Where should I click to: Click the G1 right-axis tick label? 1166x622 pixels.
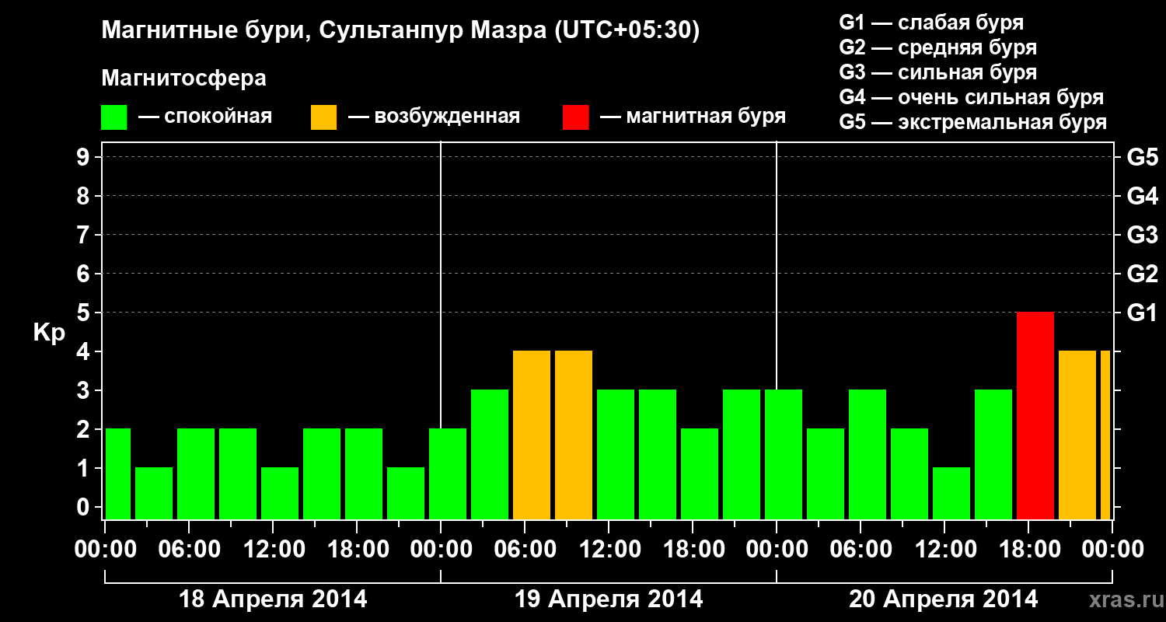pyautogui.click(x=1143, y=313)
